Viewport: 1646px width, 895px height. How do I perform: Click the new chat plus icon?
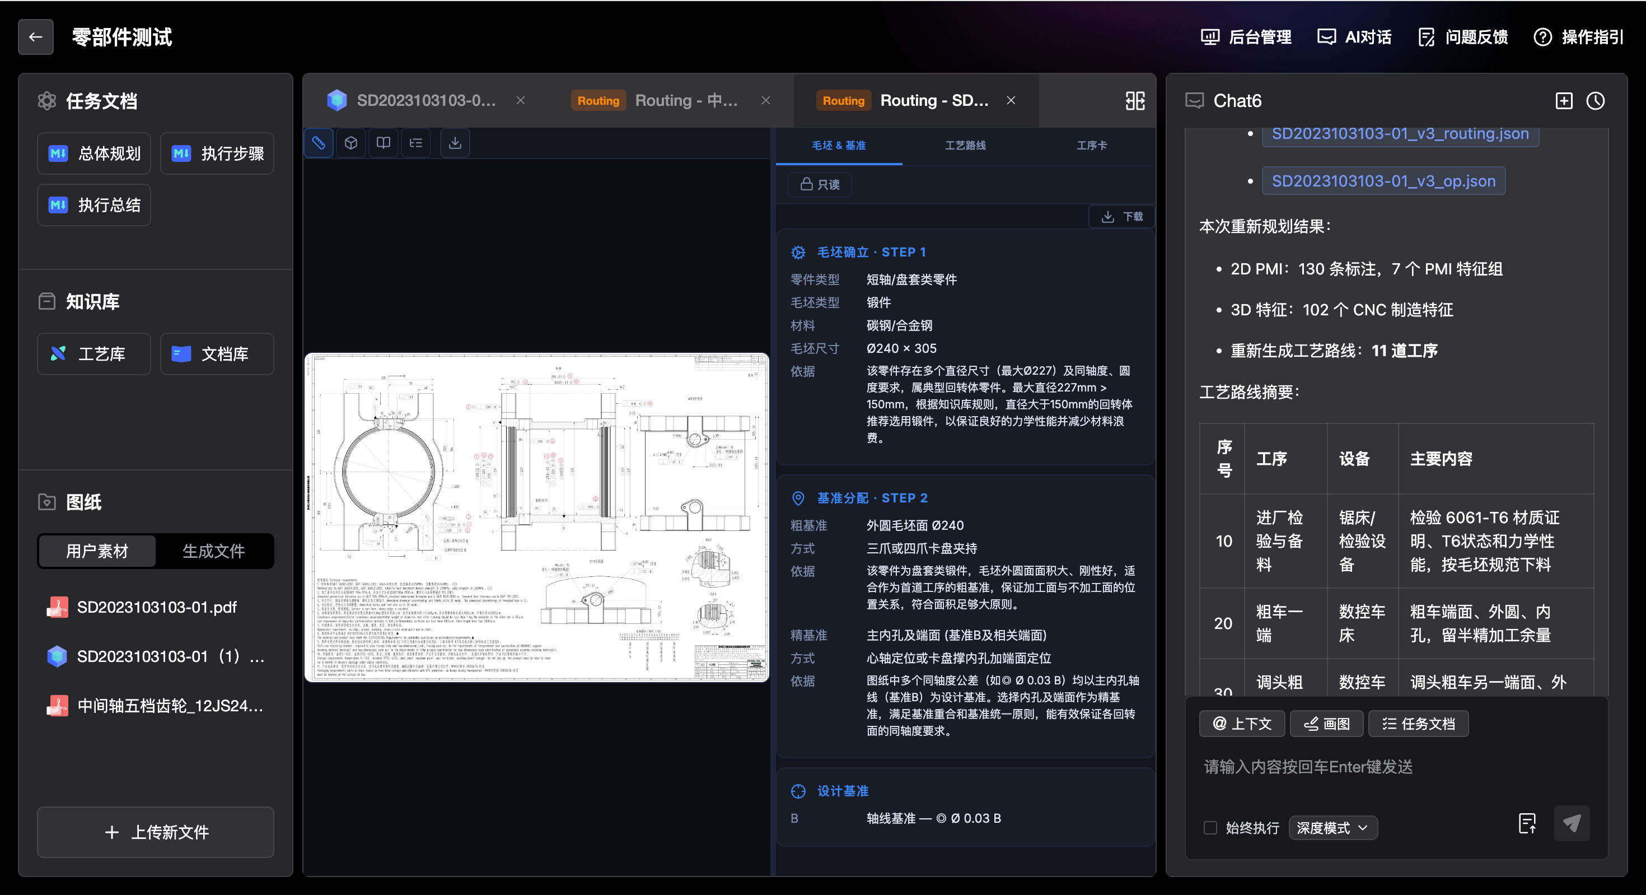click(x=1564, y=100)
